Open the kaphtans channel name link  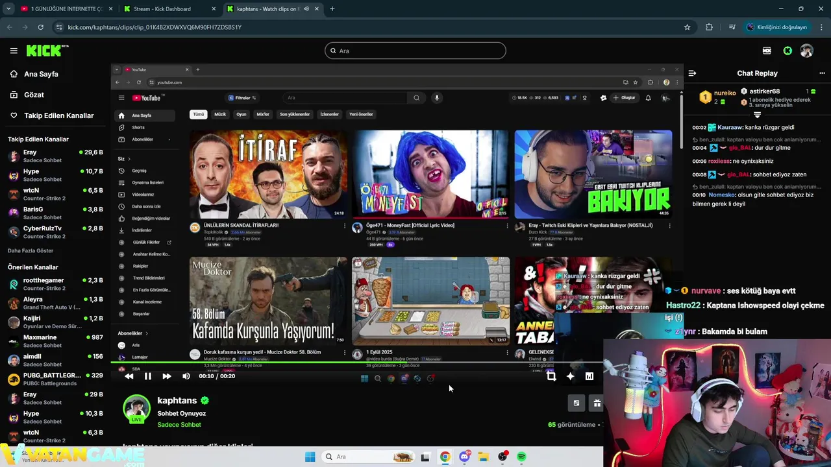click(x=177, y=401)
